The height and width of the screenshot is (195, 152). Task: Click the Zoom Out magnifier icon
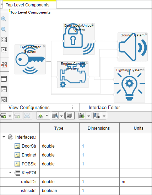4,29
